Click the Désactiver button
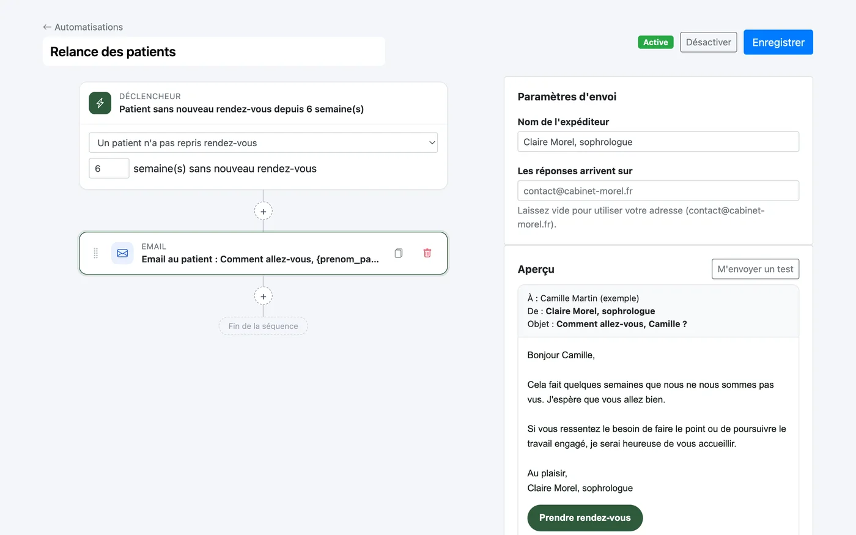 [709, 42]
